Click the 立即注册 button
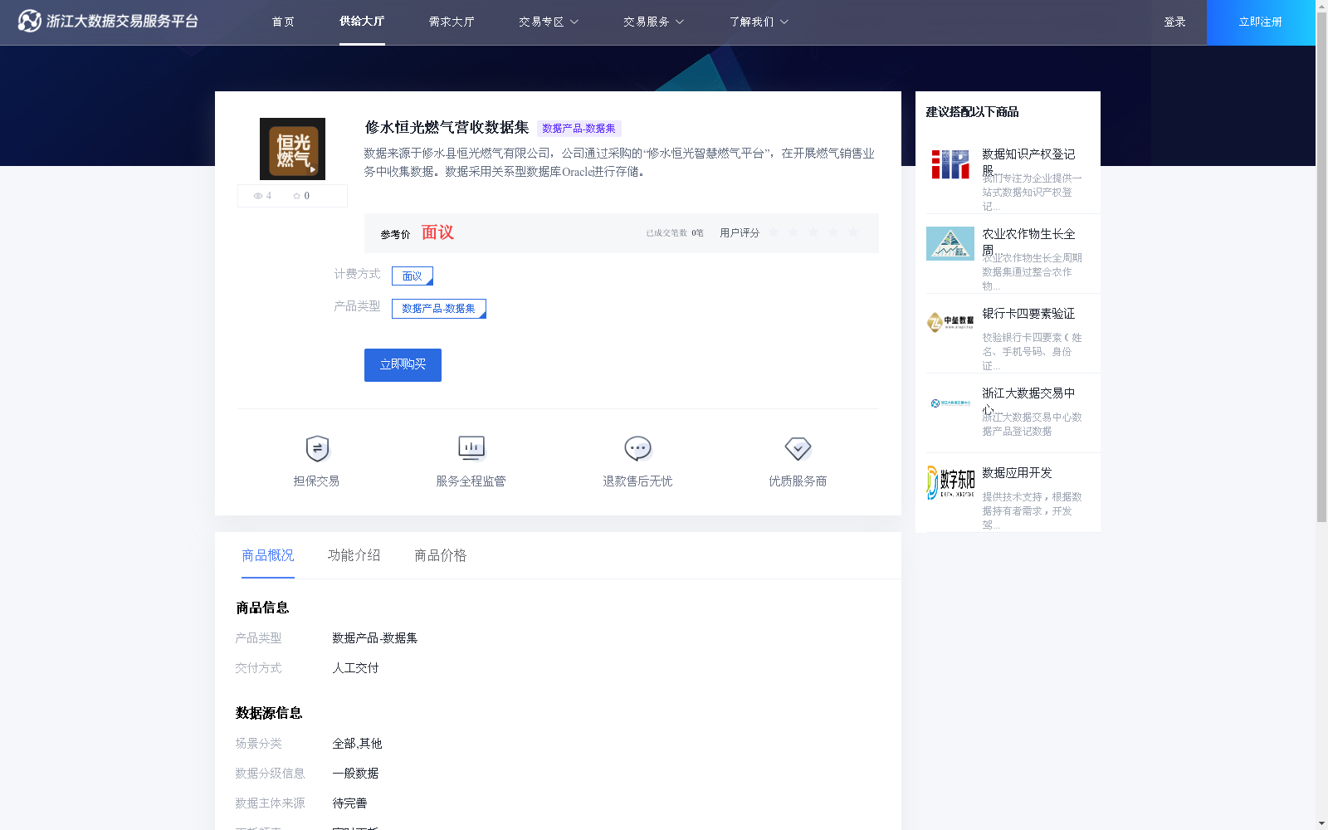The image size is (1328, 830). (x=1261, y=22)
